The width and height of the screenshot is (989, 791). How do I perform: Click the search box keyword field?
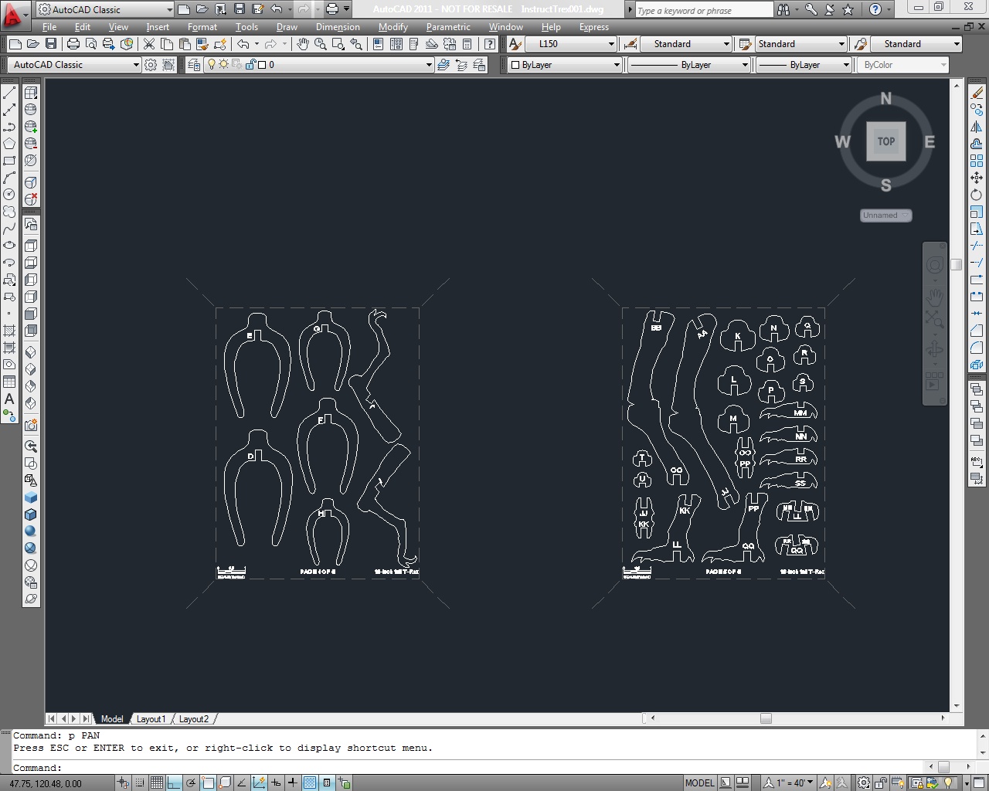(x=704, y=10)
